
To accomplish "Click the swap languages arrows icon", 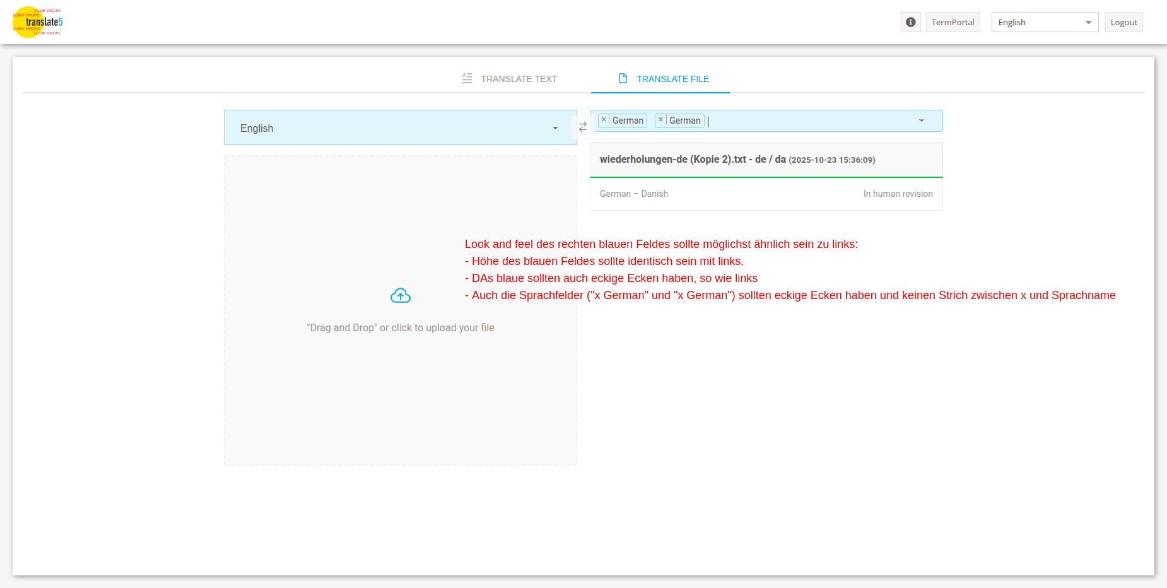I will pos(583,127).
